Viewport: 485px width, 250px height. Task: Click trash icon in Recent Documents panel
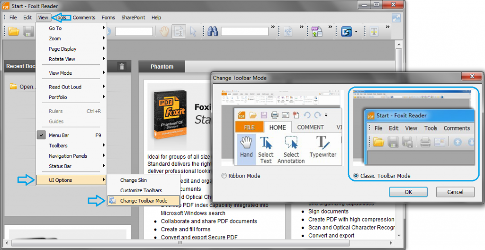122,66
